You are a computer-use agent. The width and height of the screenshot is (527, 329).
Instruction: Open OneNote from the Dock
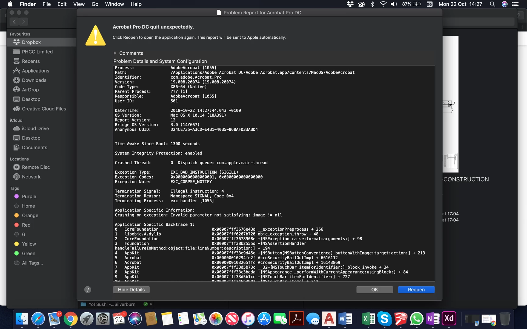pos(433,319)
